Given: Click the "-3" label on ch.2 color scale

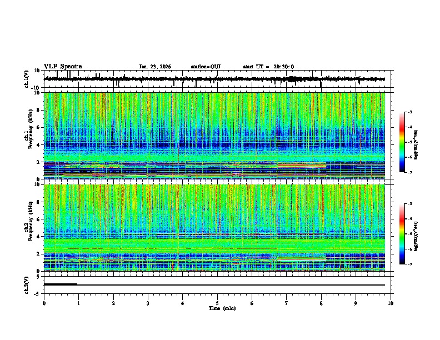Looking at the screenshot, I should pos(410,204).
